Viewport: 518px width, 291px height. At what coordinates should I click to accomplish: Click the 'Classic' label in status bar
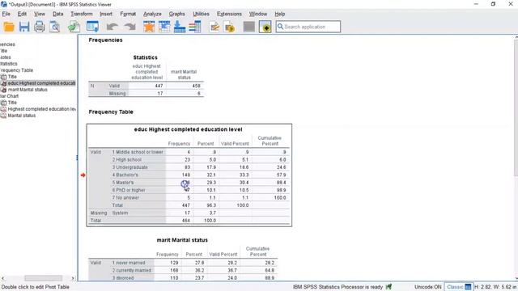pyautogui.click(x=455, y=287)
